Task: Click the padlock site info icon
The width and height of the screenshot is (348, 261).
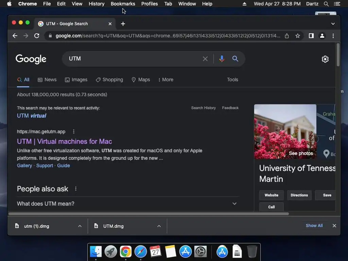Action: (x=50, y=36)
